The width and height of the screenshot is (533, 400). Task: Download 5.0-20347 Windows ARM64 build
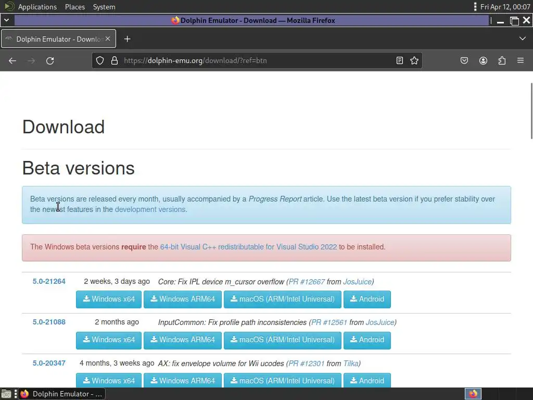pyautogui.click(x=183, y=380)
